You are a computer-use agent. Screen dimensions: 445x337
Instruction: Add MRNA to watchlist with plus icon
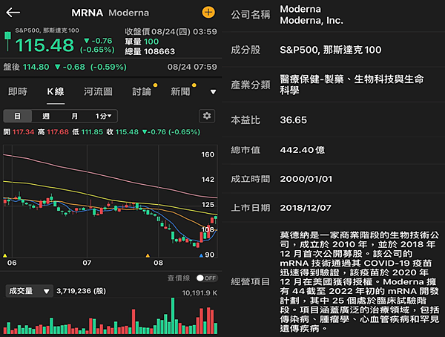click(208, 13)
